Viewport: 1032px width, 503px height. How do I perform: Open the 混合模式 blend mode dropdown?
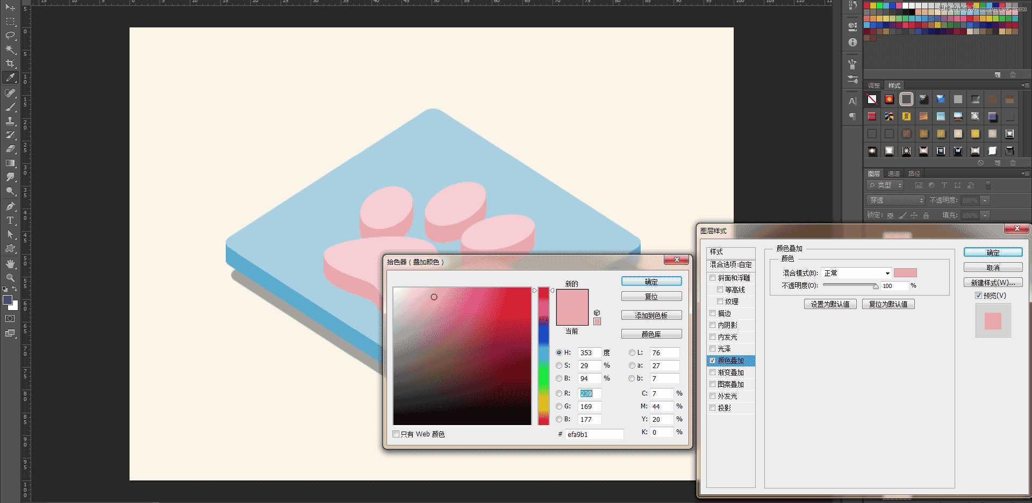coord(856,272)
